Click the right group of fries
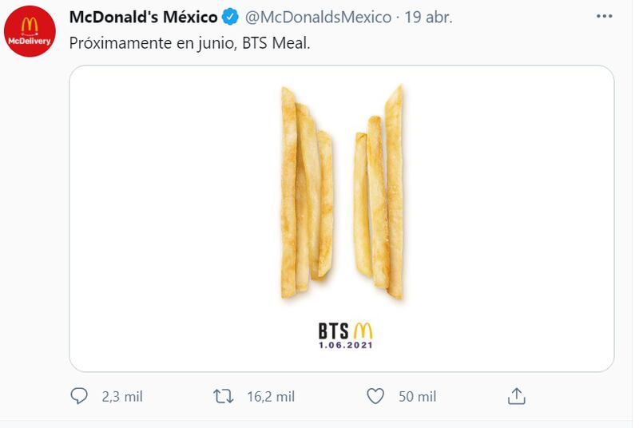 tap(379, 192)
